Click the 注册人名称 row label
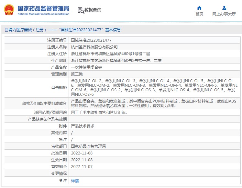Screen dimensions: 242x188 [57, 47]
